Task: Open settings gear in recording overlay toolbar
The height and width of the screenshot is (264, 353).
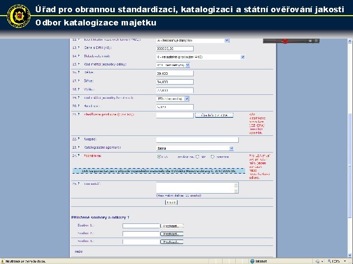Action: click(310, 41)
